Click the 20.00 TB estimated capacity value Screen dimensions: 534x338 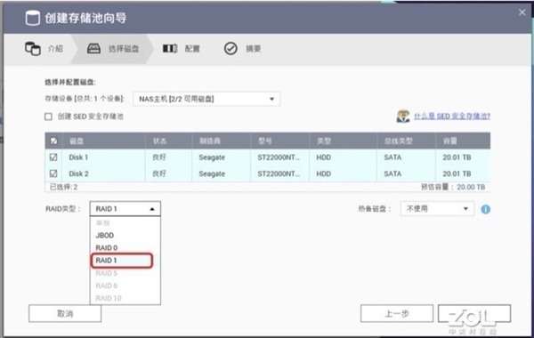coord(471,187)
